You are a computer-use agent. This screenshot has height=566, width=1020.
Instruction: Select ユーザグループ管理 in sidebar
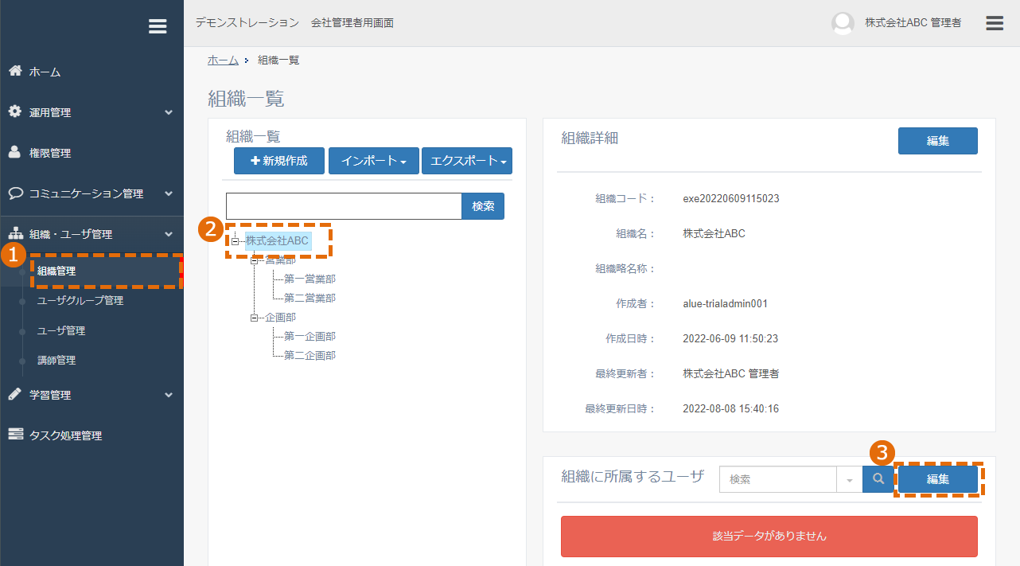click(x=80, y=300)
